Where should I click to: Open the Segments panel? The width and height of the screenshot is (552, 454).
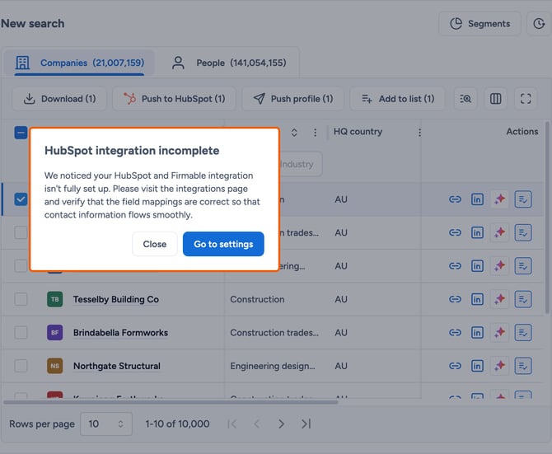pos(479,24)
